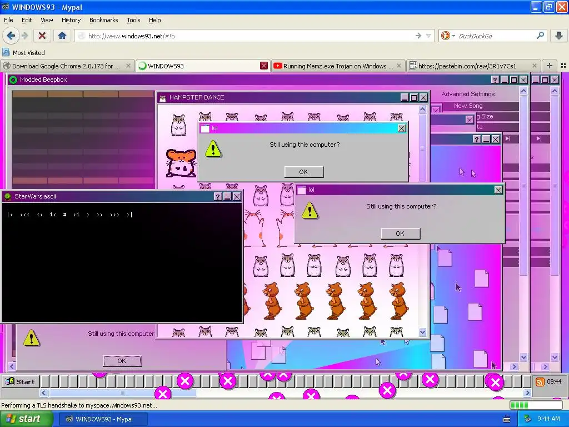Click the browser forward arrow
Viewport: 569px width, 427px height.
24,36
